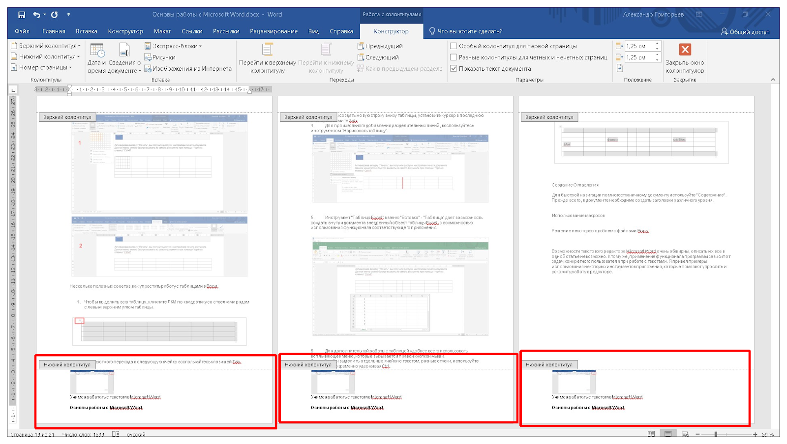
Task: Click the zoom slider in status bar
Action: coord(716,434)
